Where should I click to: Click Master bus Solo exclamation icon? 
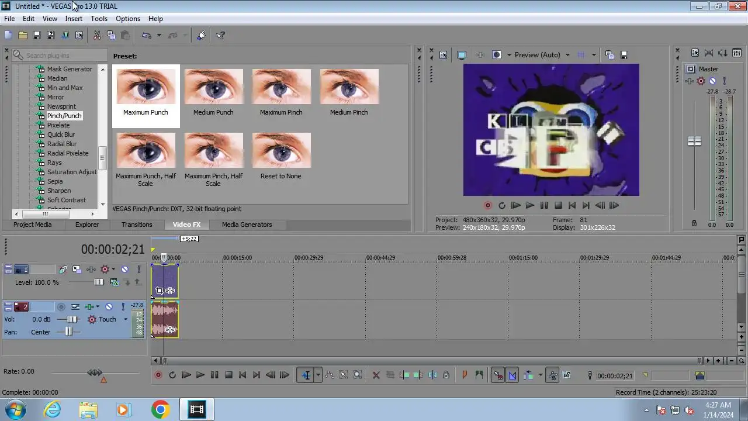coord(724,81)
